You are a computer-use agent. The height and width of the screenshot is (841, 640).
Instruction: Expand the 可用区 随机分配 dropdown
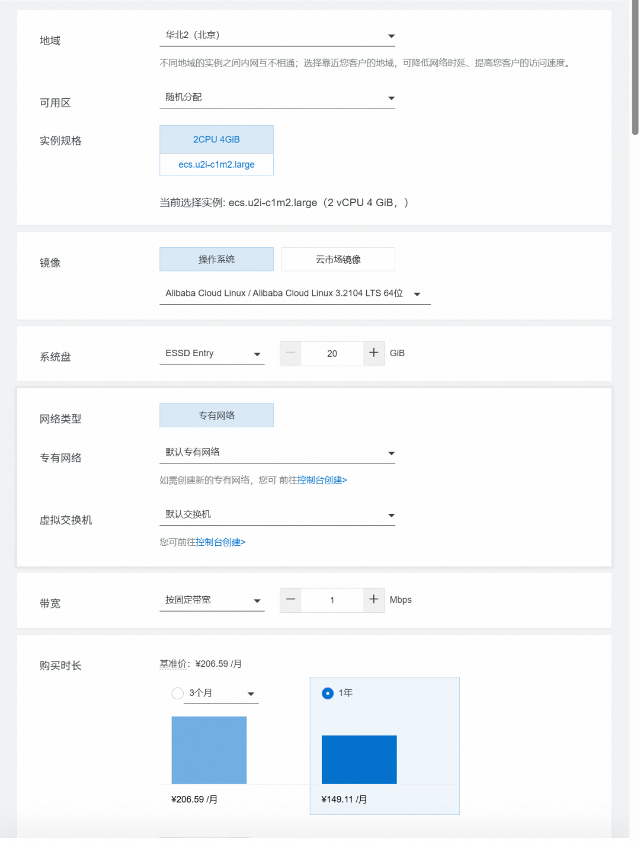(277, 98)
